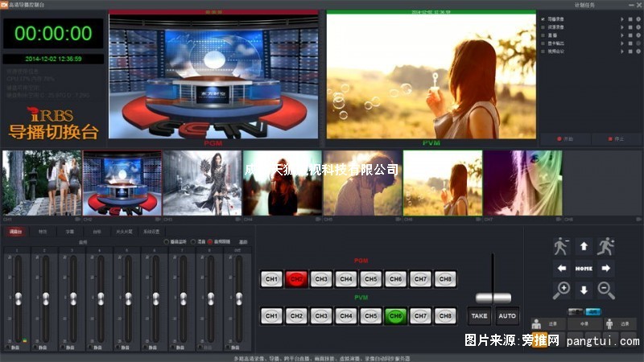
Task: Click the 开始 start button
Action: 565,139
